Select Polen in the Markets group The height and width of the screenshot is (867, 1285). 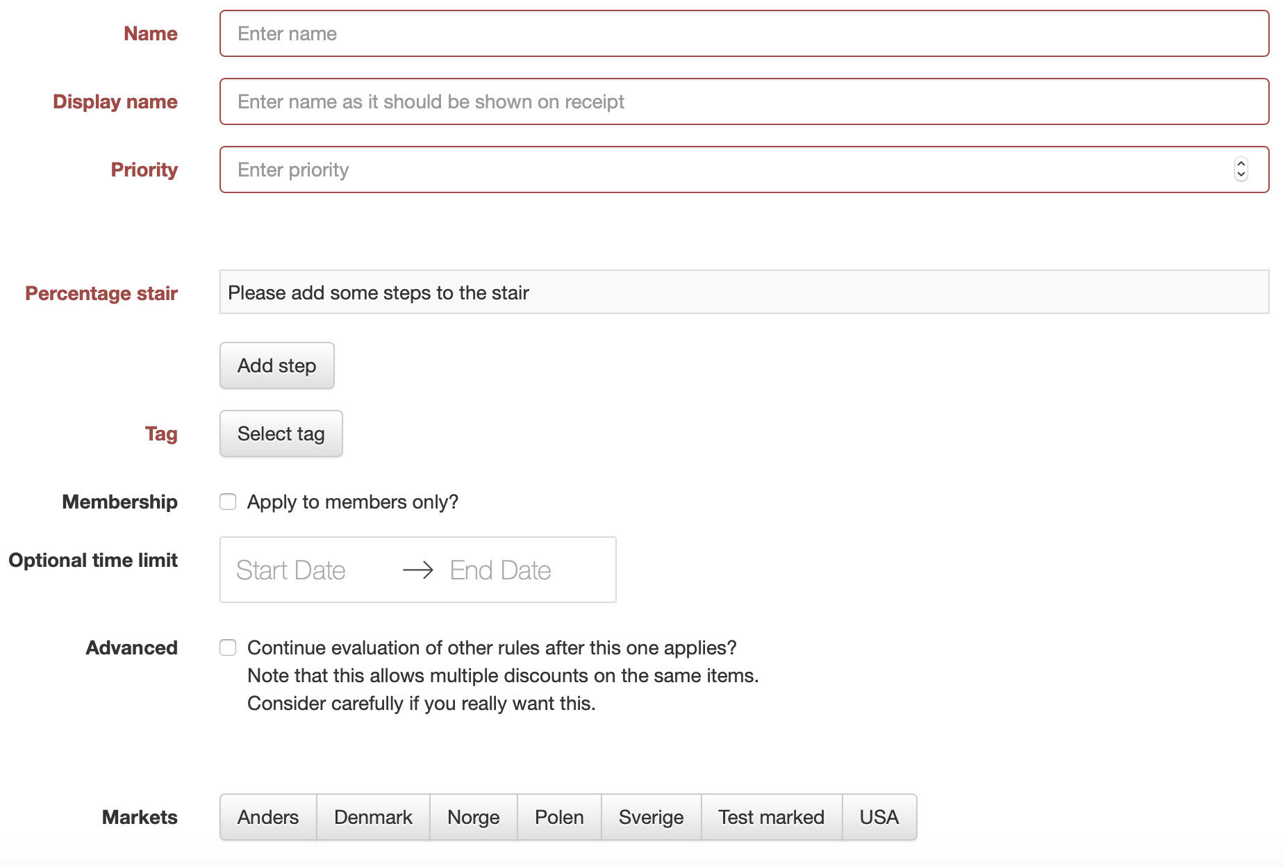click(559, 817)
